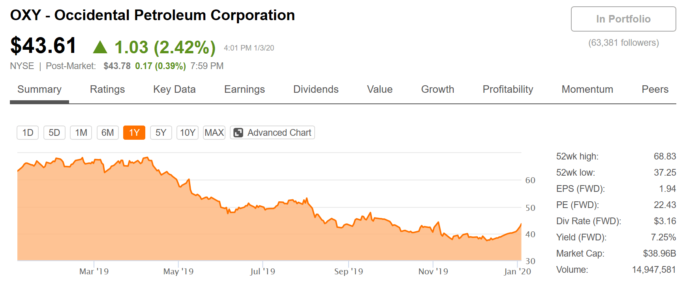
Task: Show the MAX price history
Action: [x=214, y=133]
